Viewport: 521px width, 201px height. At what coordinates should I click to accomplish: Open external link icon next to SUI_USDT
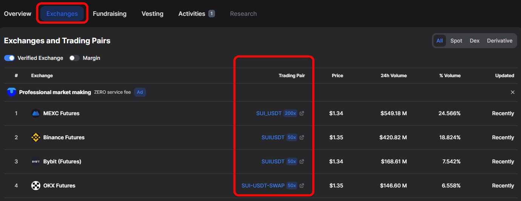302,113
